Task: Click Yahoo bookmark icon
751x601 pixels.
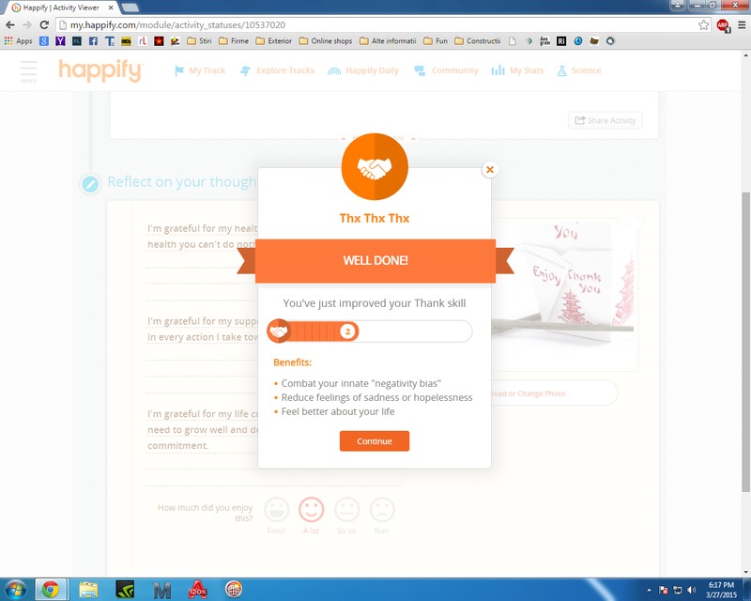Action: tap(60, 41)
